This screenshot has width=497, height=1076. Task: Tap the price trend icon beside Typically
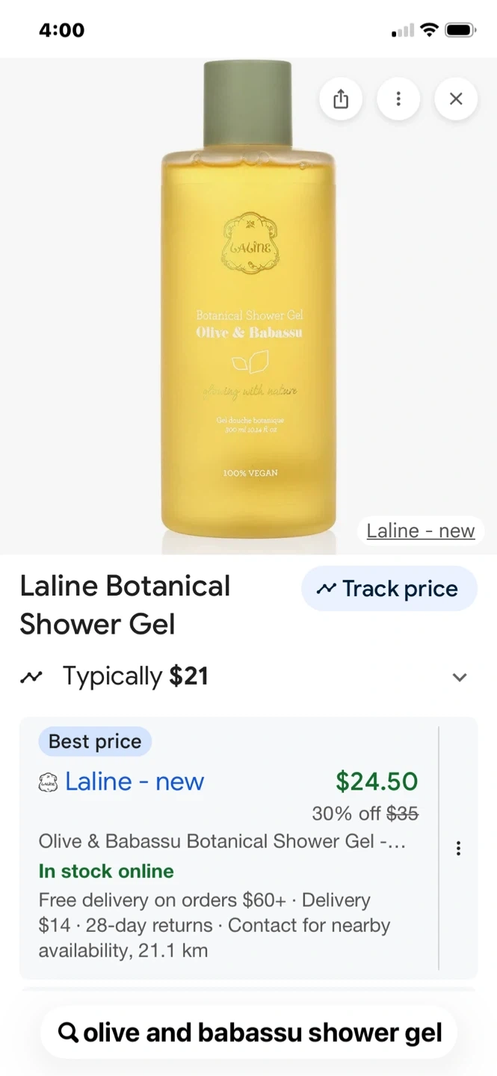31,677
